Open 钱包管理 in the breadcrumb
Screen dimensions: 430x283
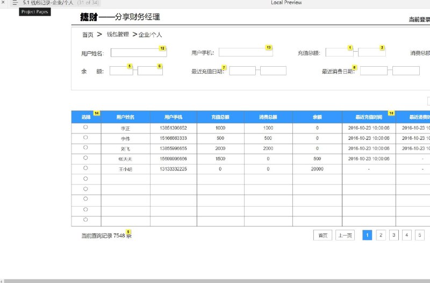(118, 34)
